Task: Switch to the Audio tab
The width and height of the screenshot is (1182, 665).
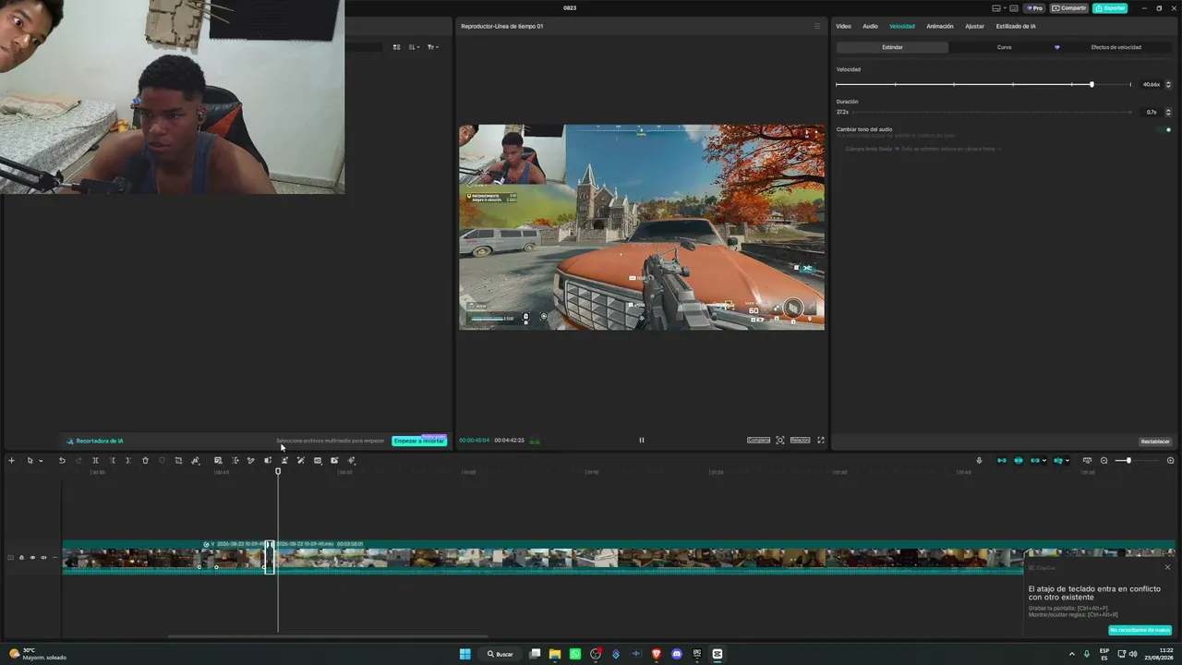Action: (870, 26)
